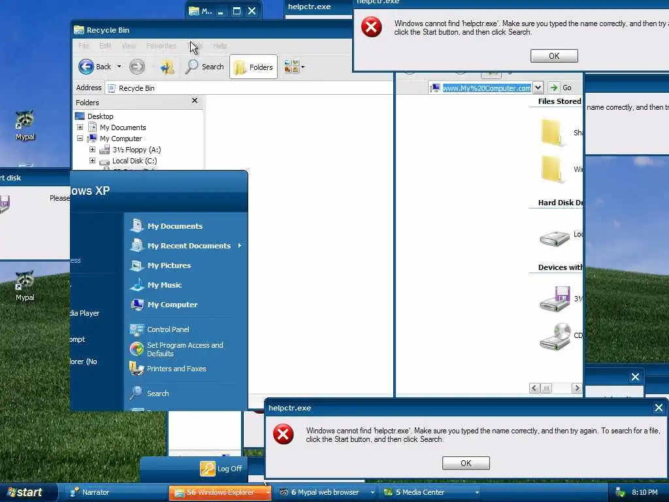Click OK in the bottom helpctr.exe error dialog
The image size is (669, 502).
466,463
